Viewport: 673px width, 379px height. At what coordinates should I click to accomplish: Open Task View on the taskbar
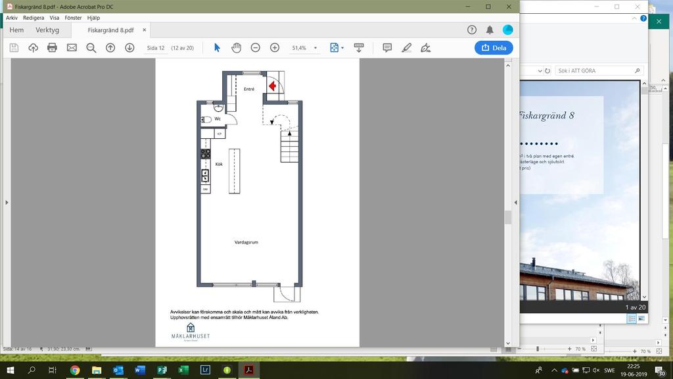click(53, 370)
